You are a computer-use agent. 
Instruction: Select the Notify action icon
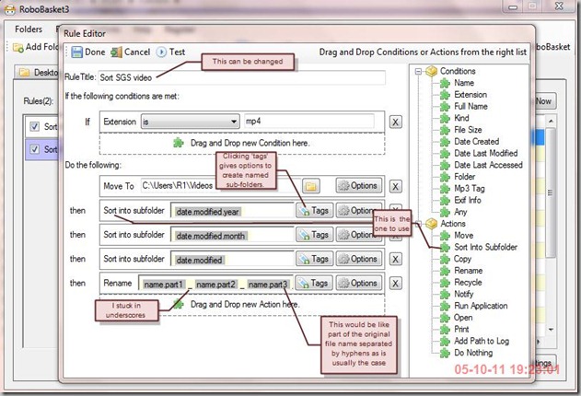(445, 294)
